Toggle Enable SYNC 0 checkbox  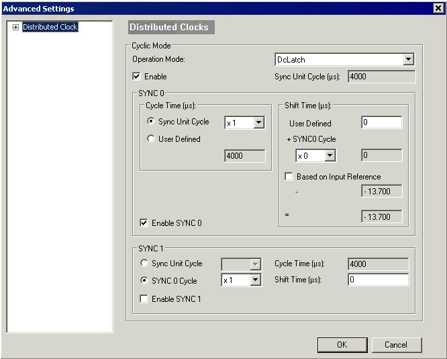144,223
